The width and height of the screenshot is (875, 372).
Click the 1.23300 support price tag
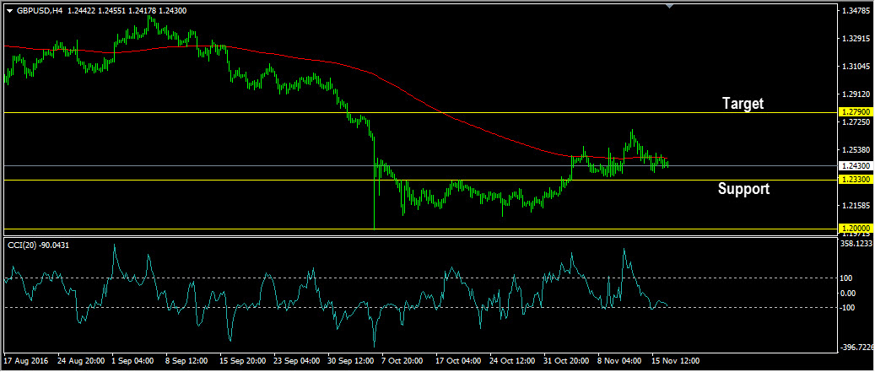tap(855, 180)
